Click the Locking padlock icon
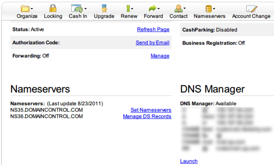The width and height of the screenshot is (274, 165). tap(53, 9)
